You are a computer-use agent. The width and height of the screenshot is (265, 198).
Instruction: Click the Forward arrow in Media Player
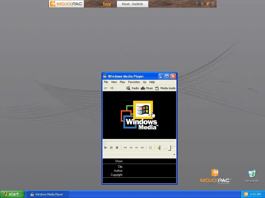(112, 88)
